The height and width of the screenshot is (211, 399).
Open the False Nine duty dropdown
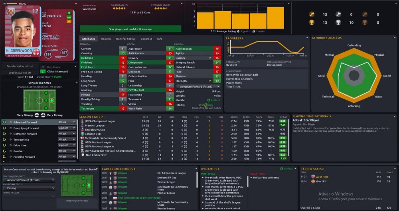click(x=67, y=145)
